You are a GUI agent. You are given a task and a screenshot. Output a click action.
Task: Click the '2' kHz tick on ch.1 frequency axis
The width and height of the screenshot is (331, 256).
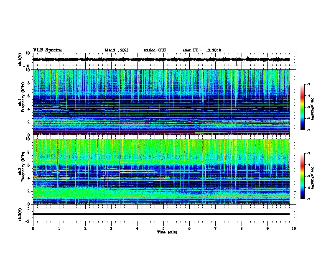pyautogui.click(x=29, y=122)
